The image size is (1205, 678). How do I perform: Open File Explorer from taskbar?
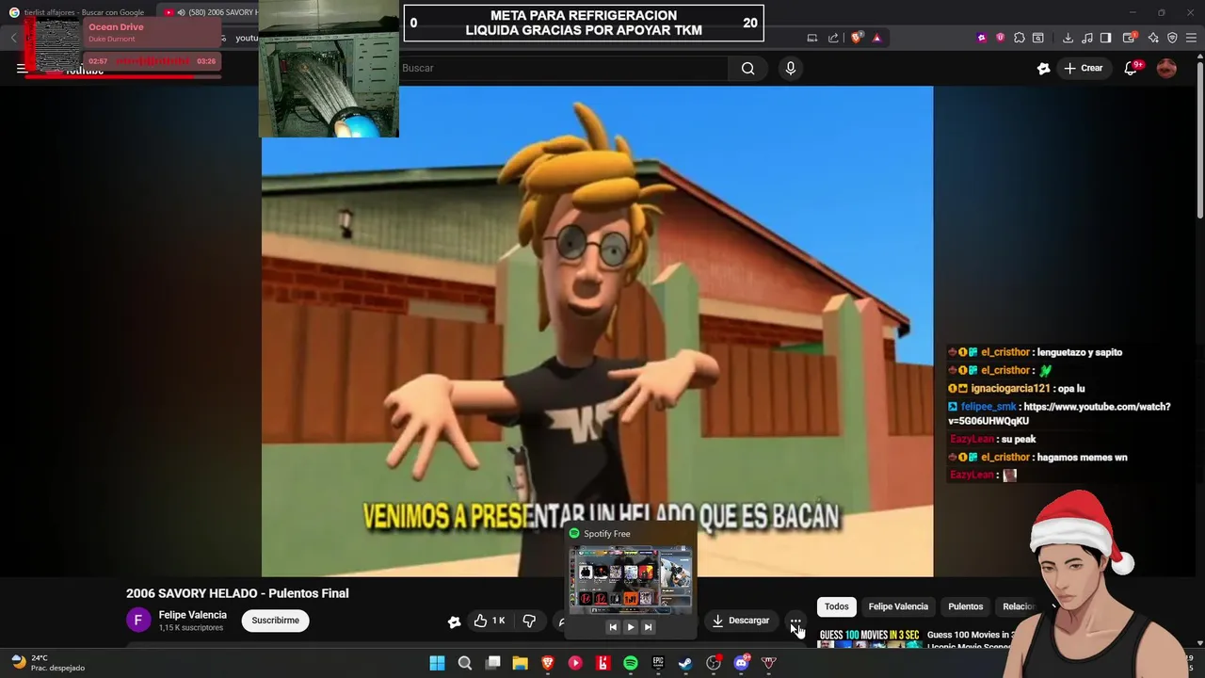(520, 663)
